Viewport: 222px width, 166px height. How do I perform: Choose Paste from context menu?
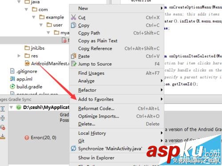point(117,56)
